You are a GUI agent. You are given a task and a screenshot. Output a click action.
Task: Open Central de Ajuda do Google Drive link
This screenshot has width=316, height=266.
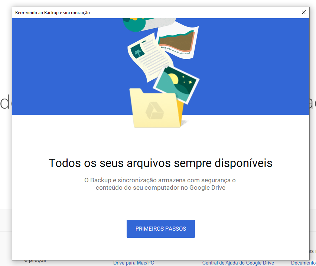coord(238,263)
